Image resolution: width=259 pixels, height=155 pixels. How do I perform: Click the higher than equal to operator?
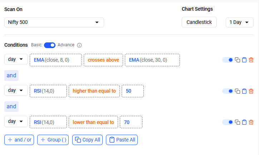pyautogui.click(x=94, y=91)
